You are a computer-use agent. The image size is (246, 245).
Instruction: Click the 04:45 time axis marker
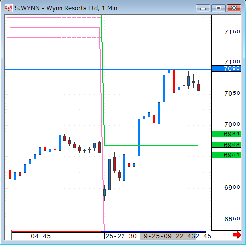(41, 236)
